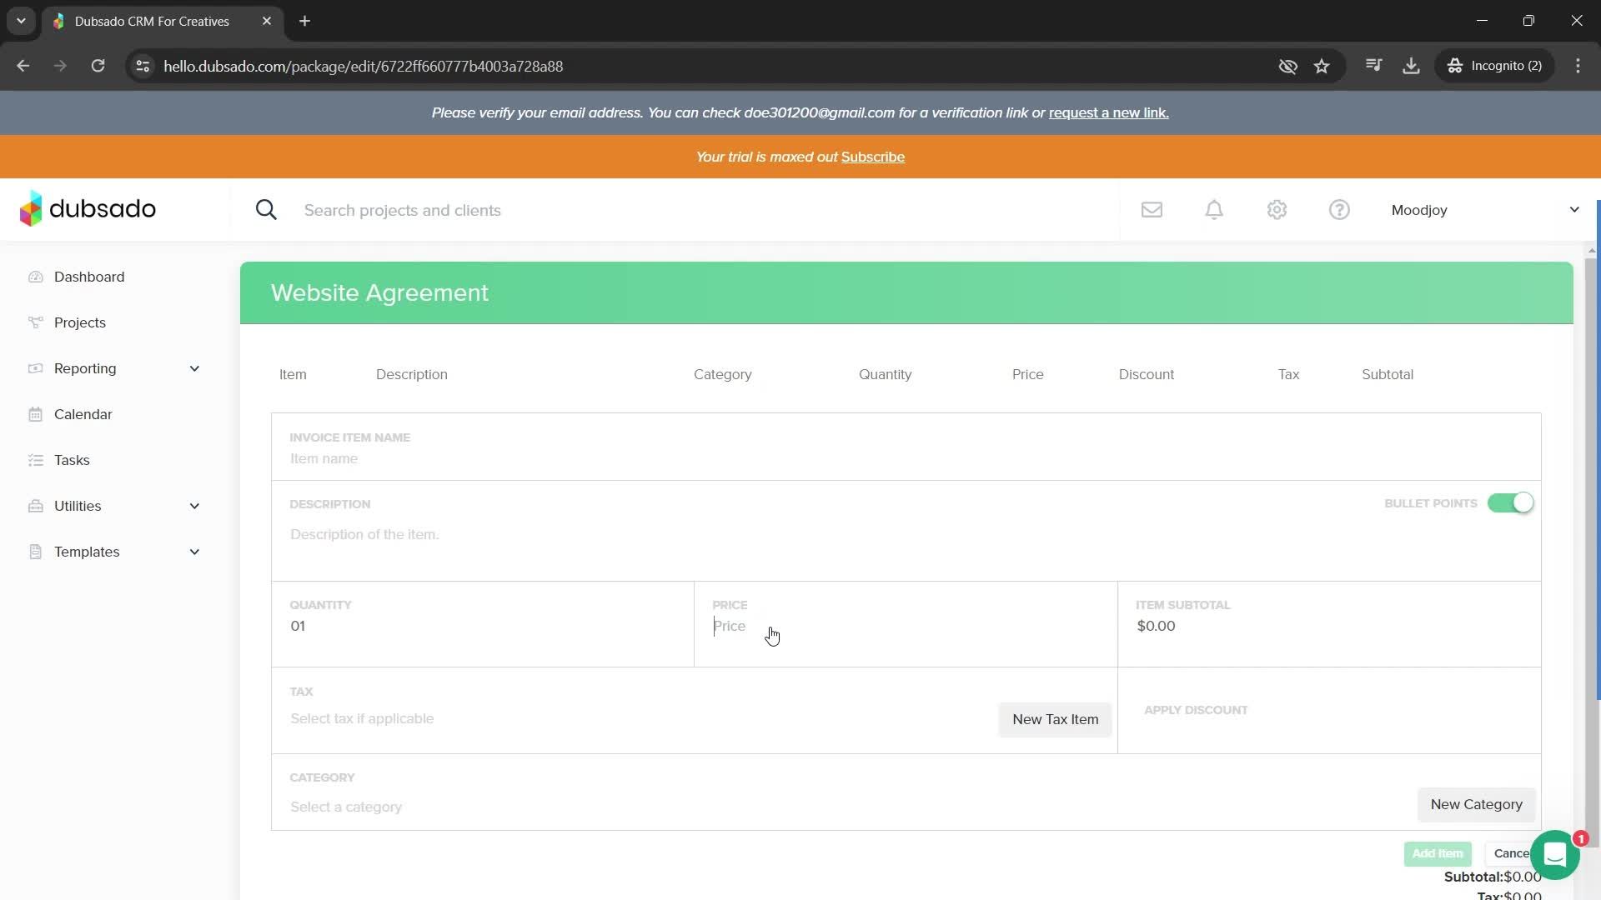
Task: Open a new browser tab
Action: coord(305,21)
